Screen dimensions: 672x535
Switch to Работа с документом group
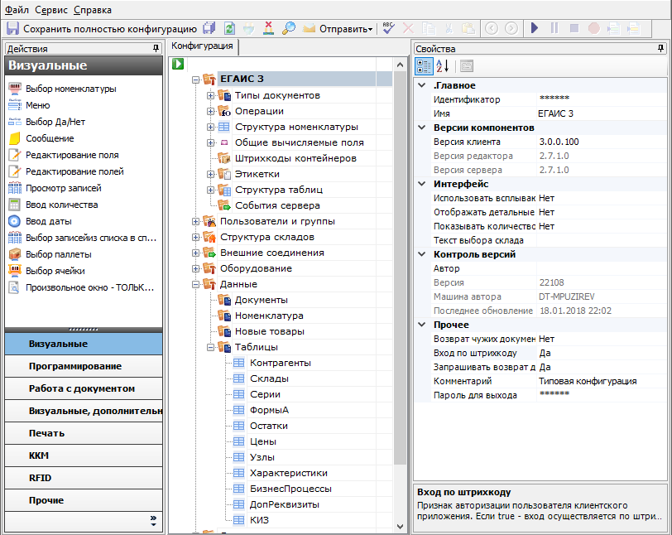pyautogui.click(x=84, y=388)
